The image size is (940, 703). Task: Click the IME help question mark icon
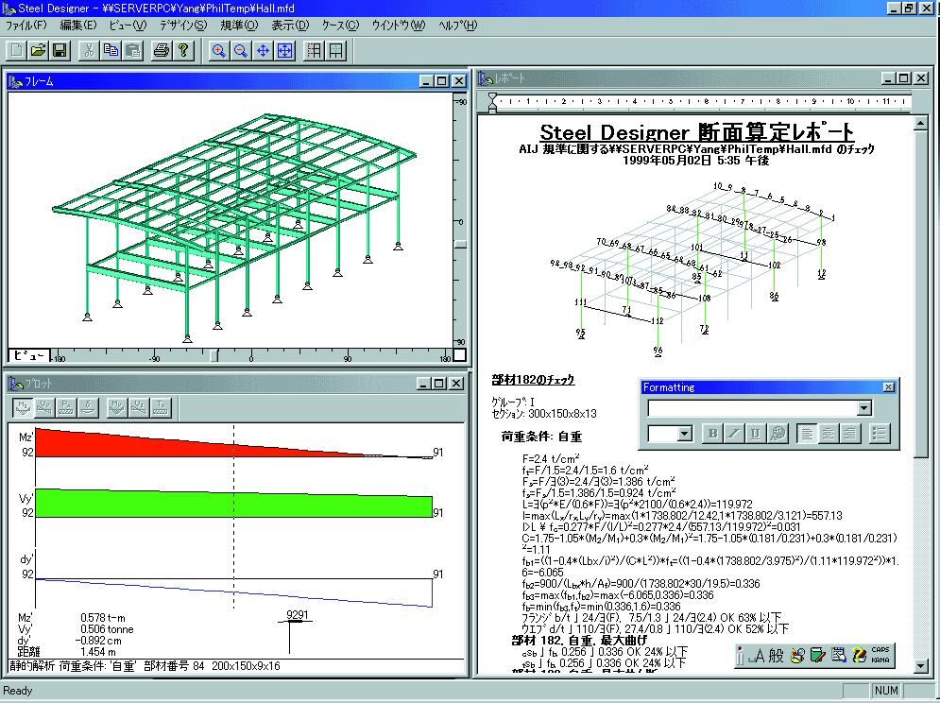[859, 656]
